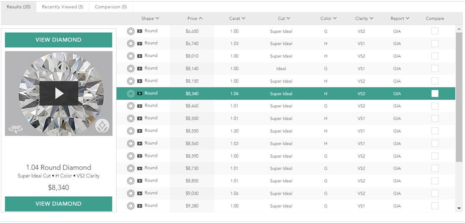
Task: Click the results list vertical scrollbar thumb
Action: (459, 97)
